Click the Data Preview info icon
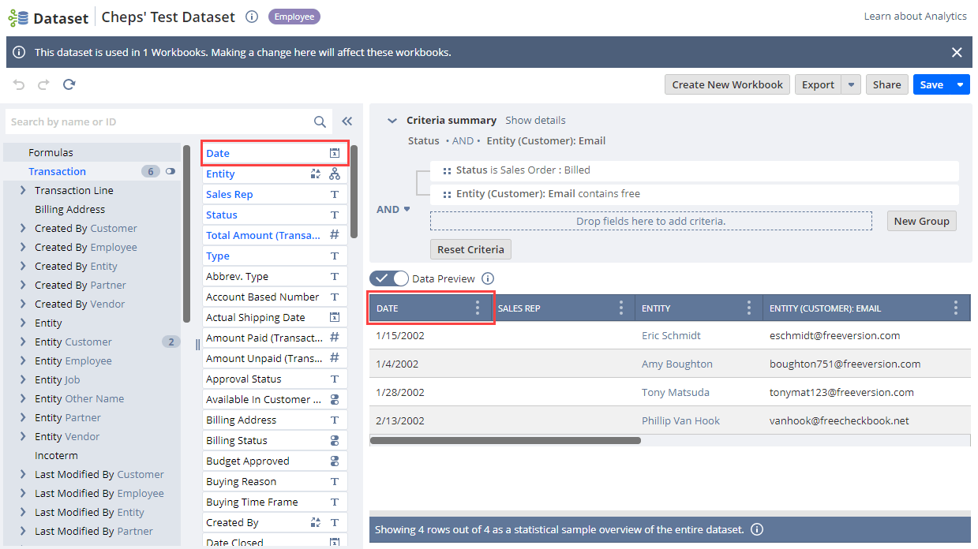Screen dimensions: 978x549 point(488,278)
